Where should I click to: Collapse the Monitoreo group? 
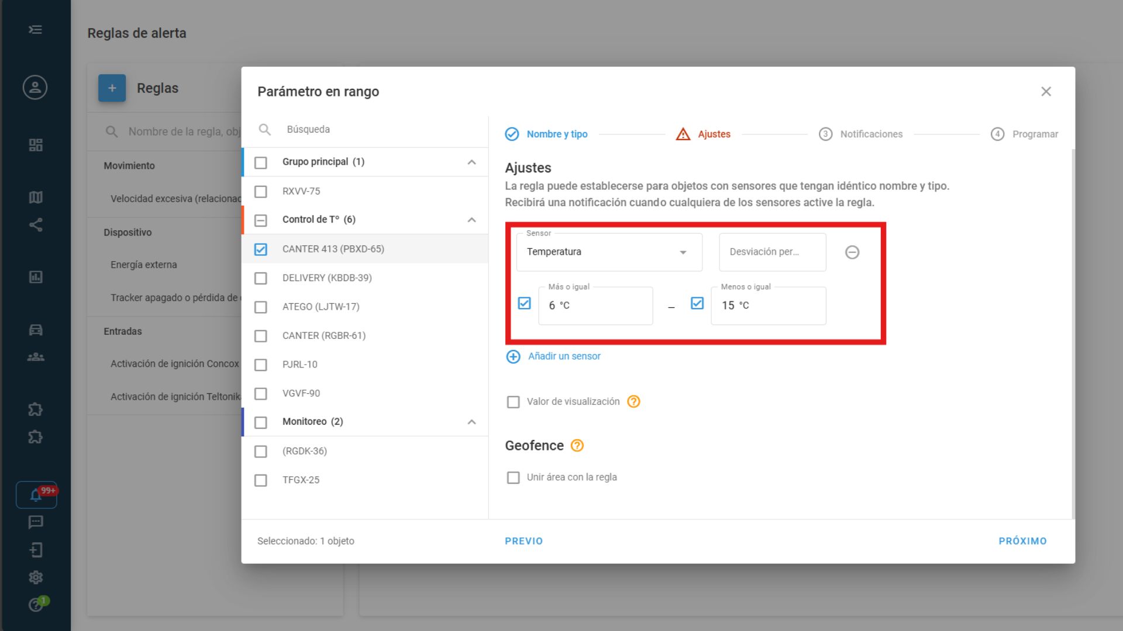(x=471, y=422)
